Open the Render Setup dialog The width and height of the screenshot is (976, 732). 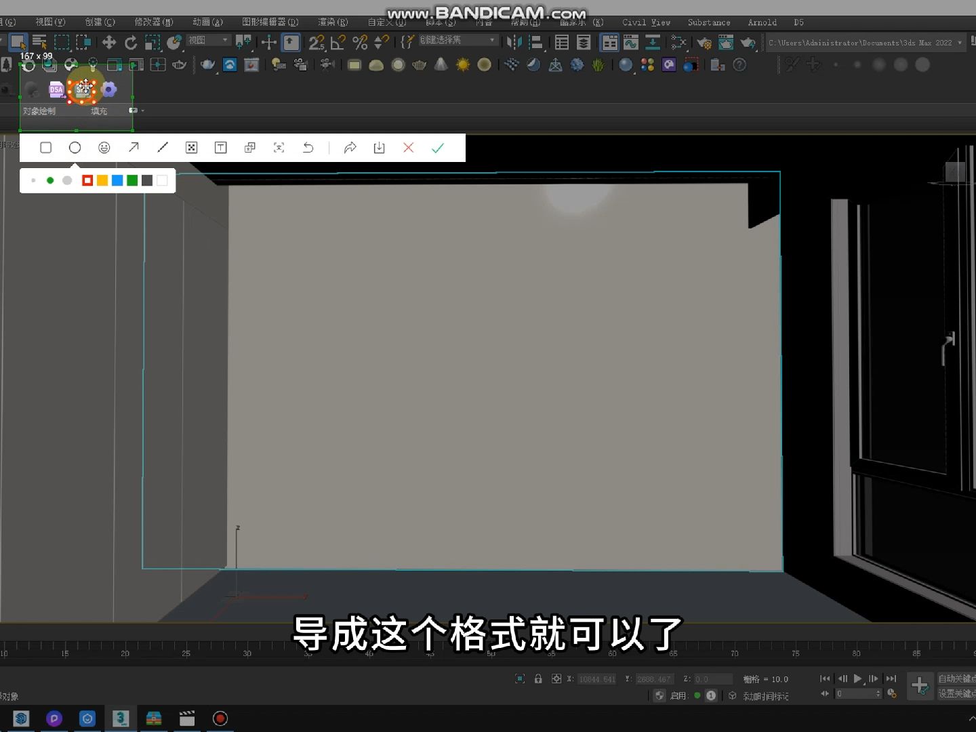(x=706, y=42)
